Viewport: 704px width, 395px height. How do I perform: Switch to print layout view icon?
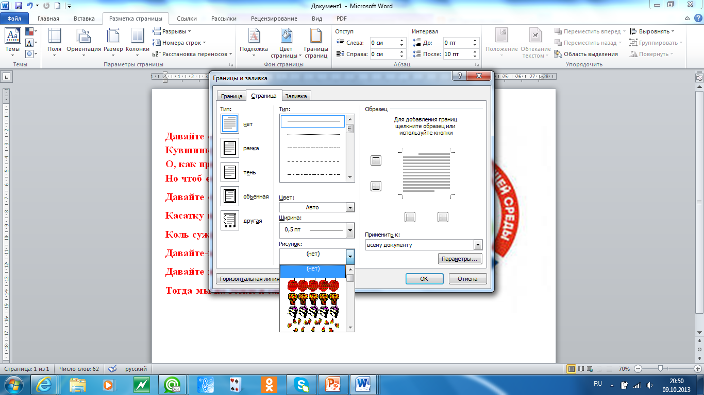[571, 369]
